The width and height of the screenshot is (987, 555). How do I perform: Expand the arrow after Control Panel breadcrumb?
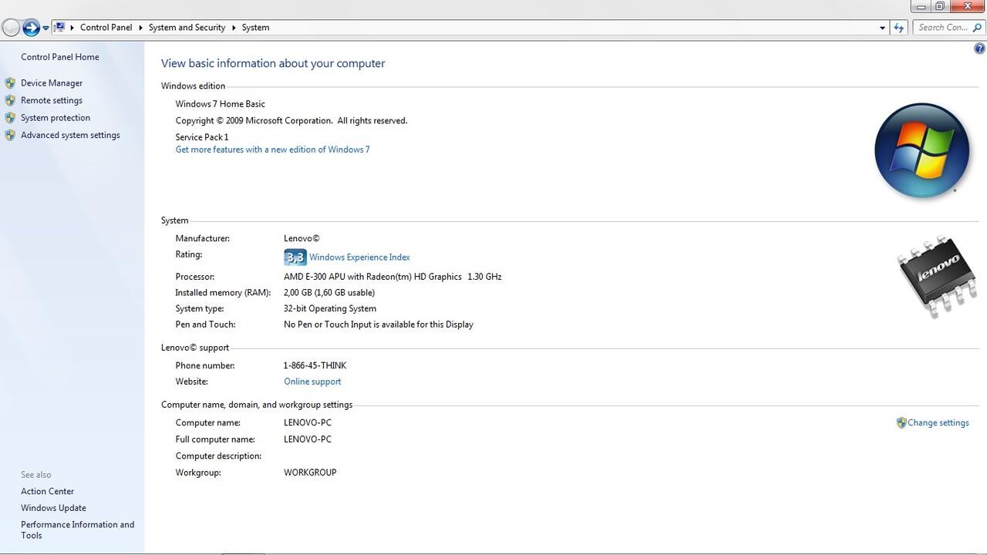point(141,27)
